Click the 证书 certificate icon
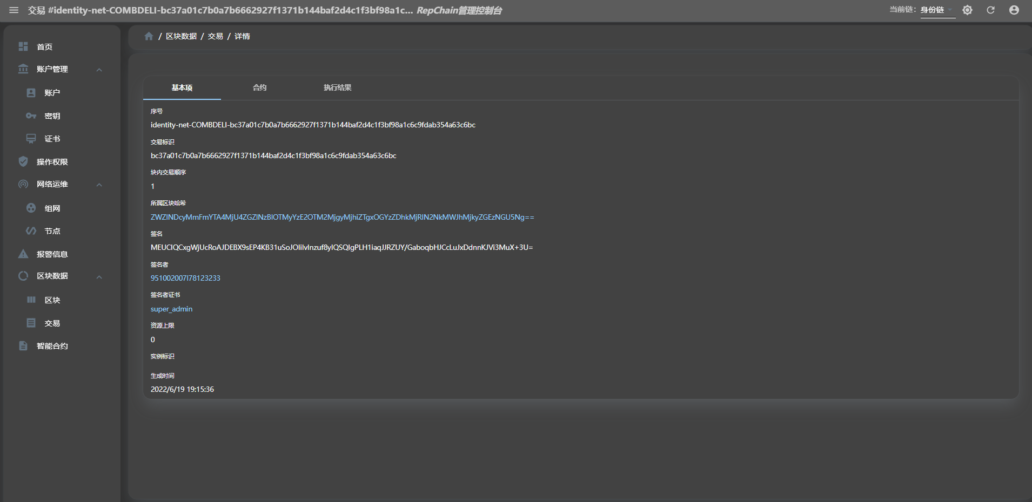This screenshot has height=502, width=1032. coord(31,139)
